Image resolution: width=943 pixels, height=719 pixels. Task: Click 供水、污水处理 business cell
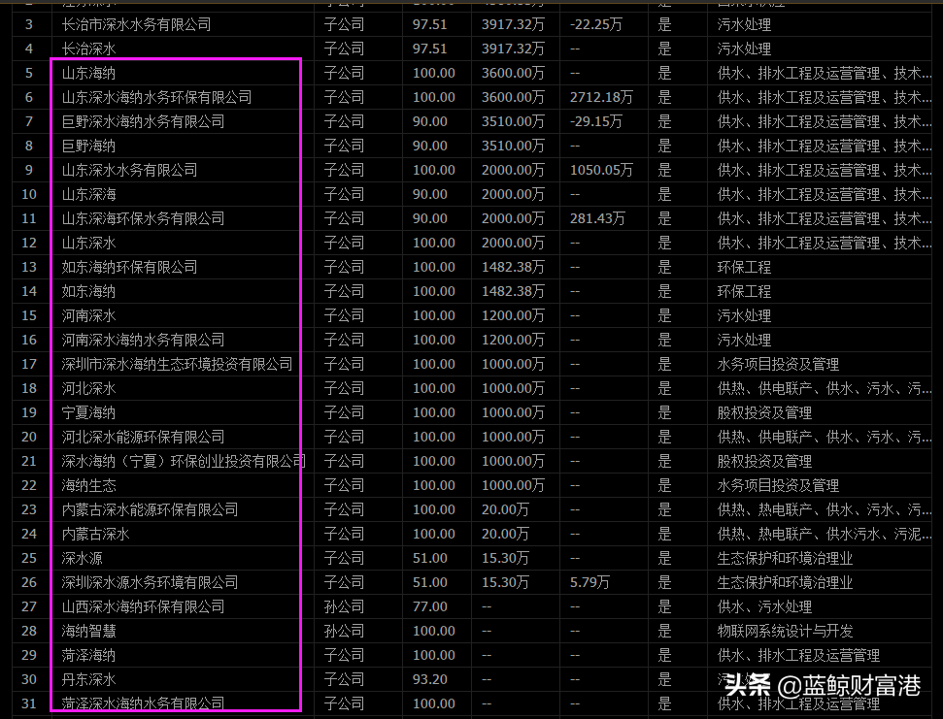764,606
